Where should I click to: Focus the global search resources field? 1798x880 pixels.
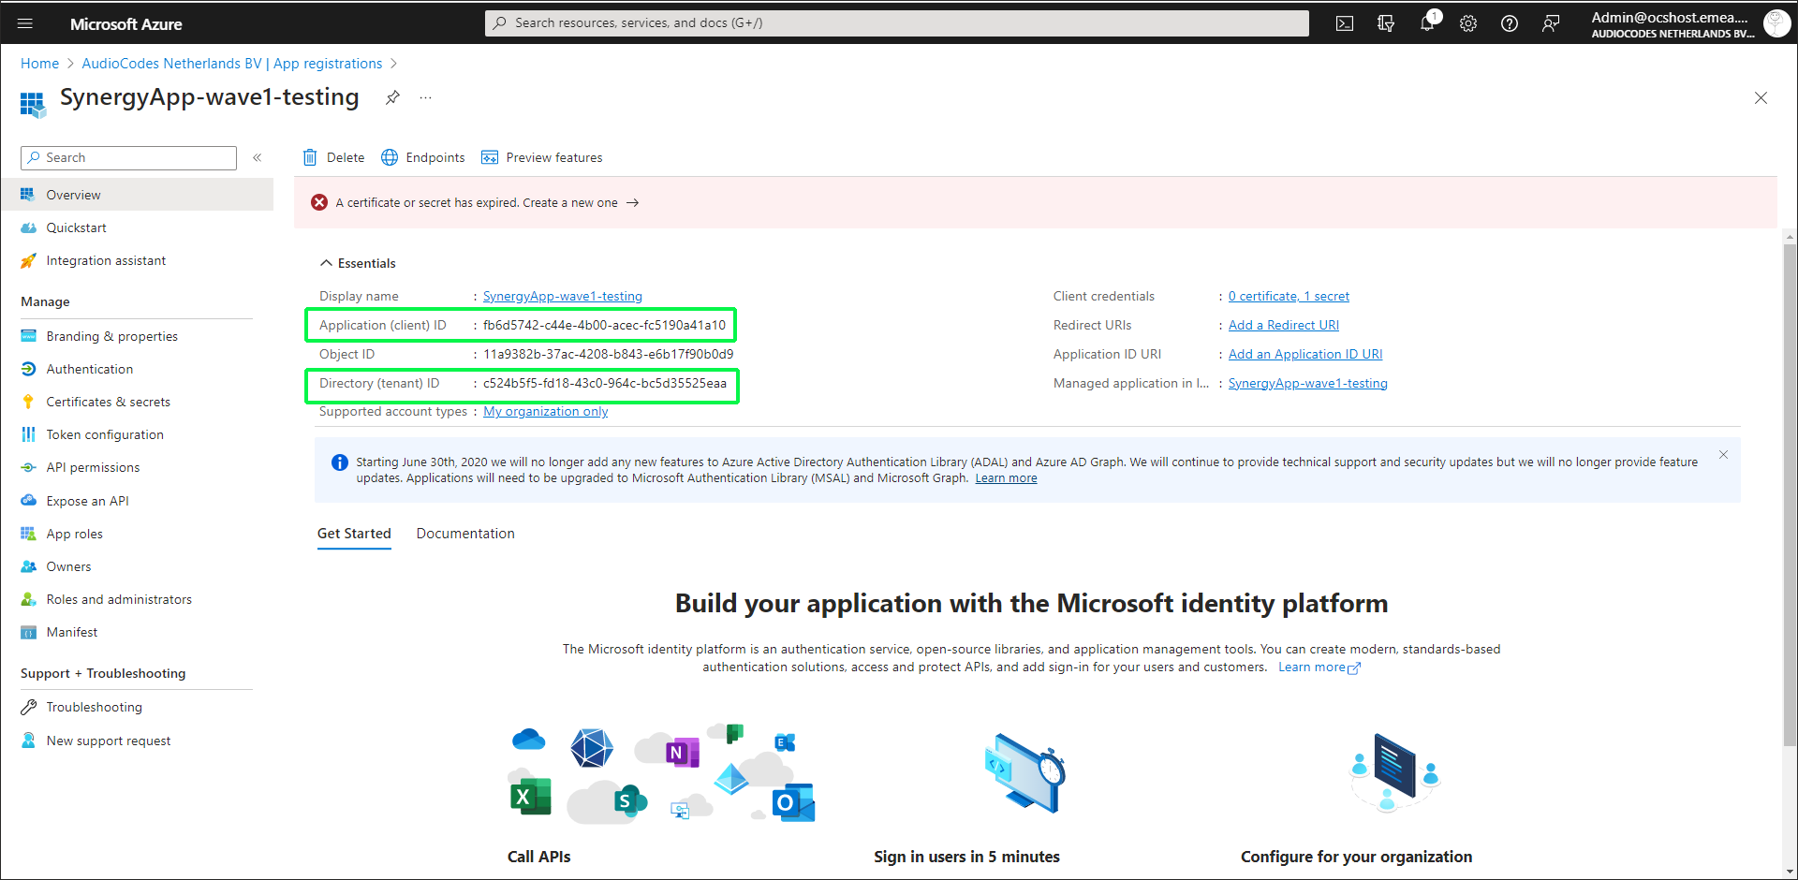[x=897, y=23]
